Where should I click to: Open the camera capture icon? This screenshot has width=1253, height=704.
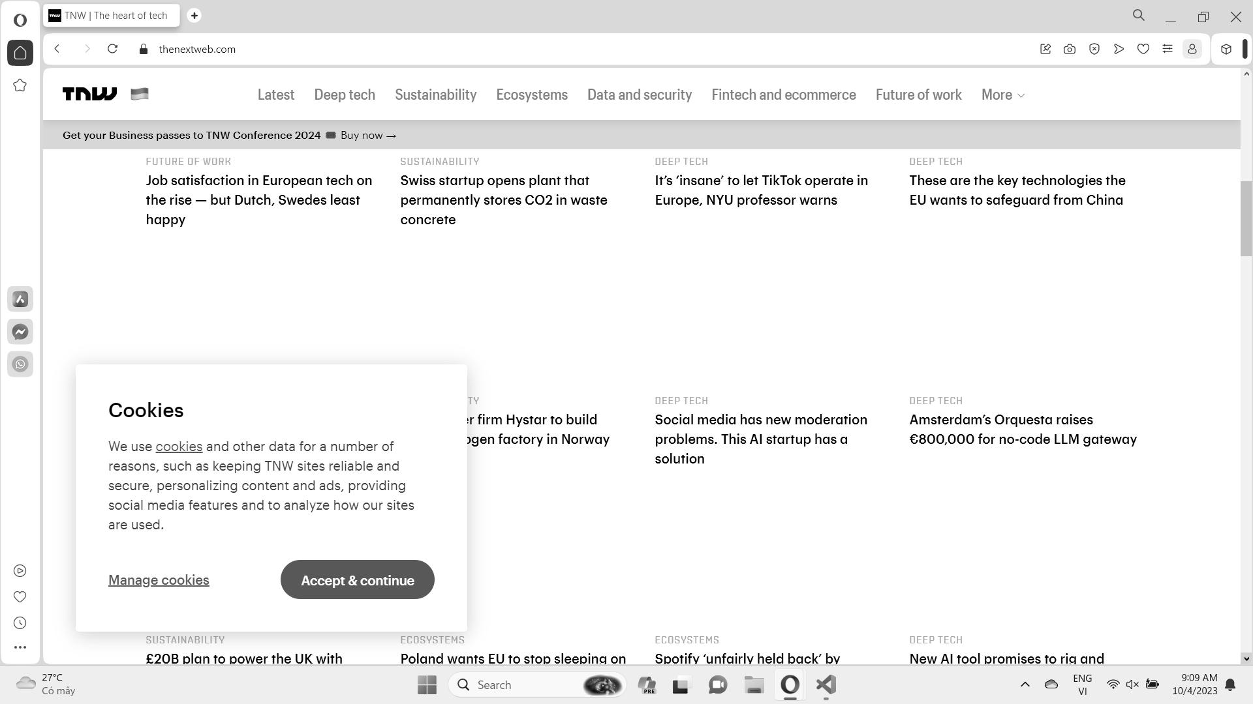pos(1070,49)
